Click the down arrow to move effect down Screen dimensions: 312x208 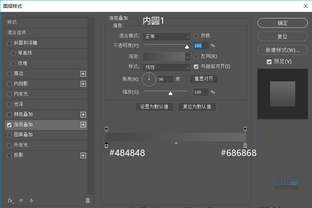[31, 200]
